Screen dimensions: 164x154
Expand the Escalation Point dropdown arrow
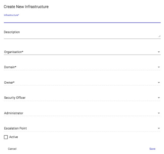[159, 128]
